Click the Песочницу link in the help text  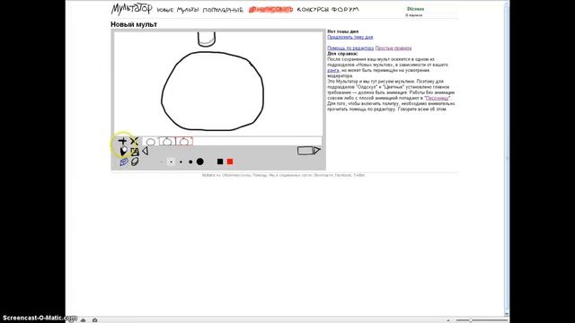click(x=438, y=98)
